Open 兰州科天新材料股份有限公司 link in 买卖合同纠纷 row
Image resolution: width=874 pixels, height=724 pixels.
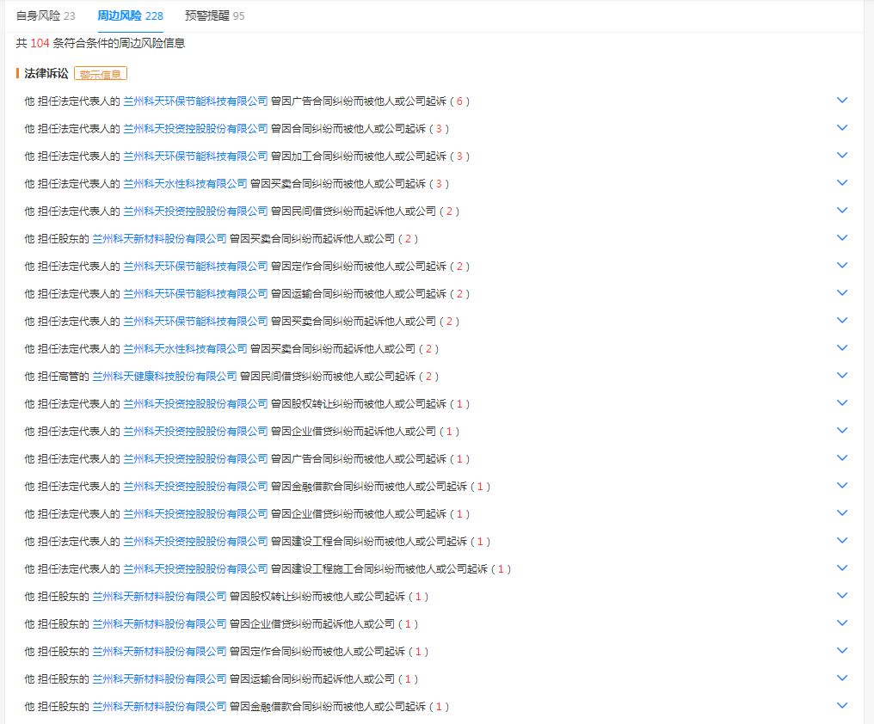click(159, 238)
